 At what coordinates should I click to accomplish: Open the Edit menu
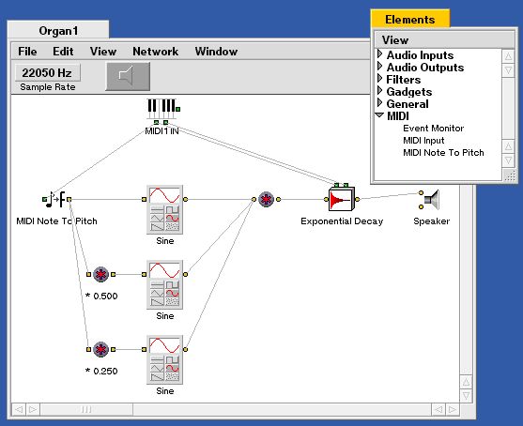pyautogui.click(x=63, y=52)
